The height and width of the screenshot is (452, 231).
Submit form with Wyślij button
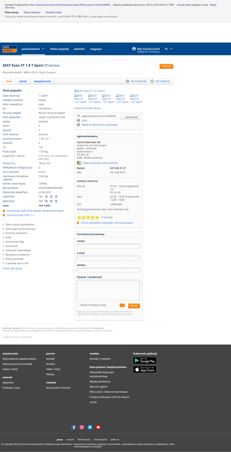point(134,306)
